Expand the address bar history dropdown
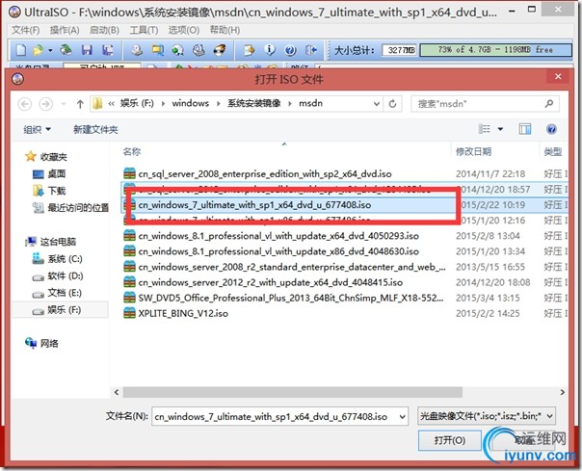Image resolution: width=582 pixels, height=471 pixels. coord(377,104)
